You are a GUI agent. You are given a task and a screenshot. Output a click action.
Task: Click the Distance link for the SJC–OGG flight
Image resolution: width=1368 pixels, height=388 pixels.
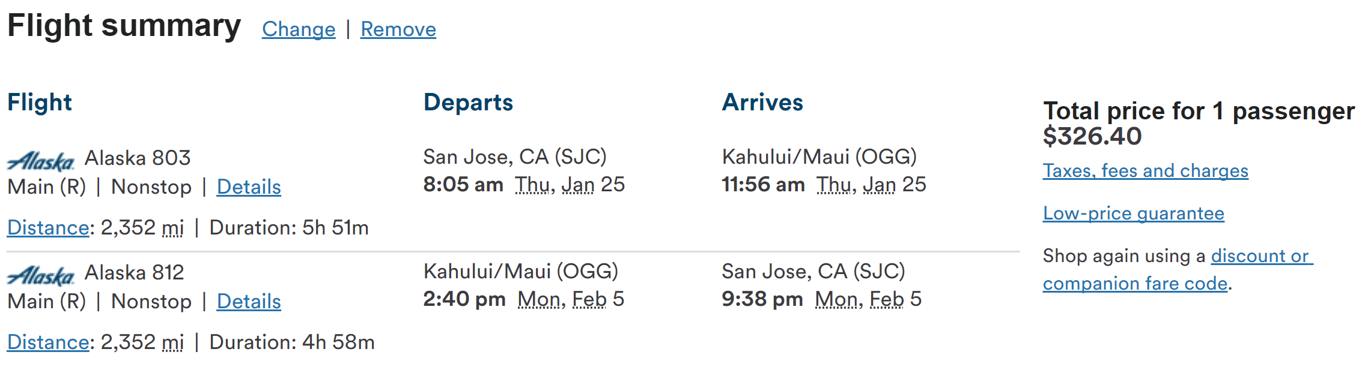coord(48,228)
